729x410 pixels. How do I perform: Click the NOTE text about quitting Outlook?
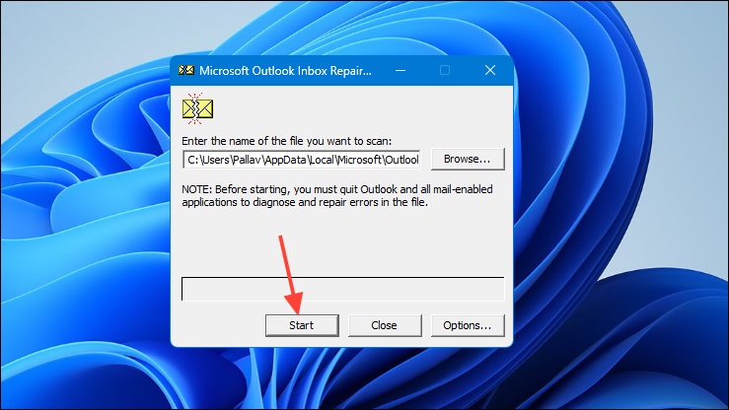(x=337, y=196)
